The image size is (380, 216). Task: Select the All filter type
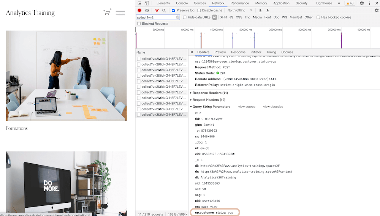pos(214,17)
